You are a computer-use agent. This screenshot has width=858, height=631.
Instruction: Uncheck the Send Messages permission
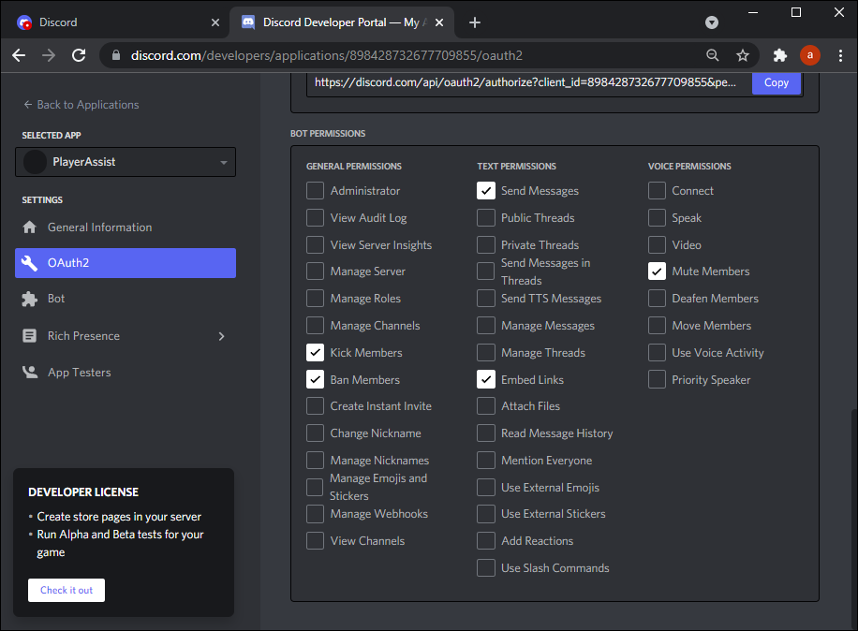click(486, 190)
